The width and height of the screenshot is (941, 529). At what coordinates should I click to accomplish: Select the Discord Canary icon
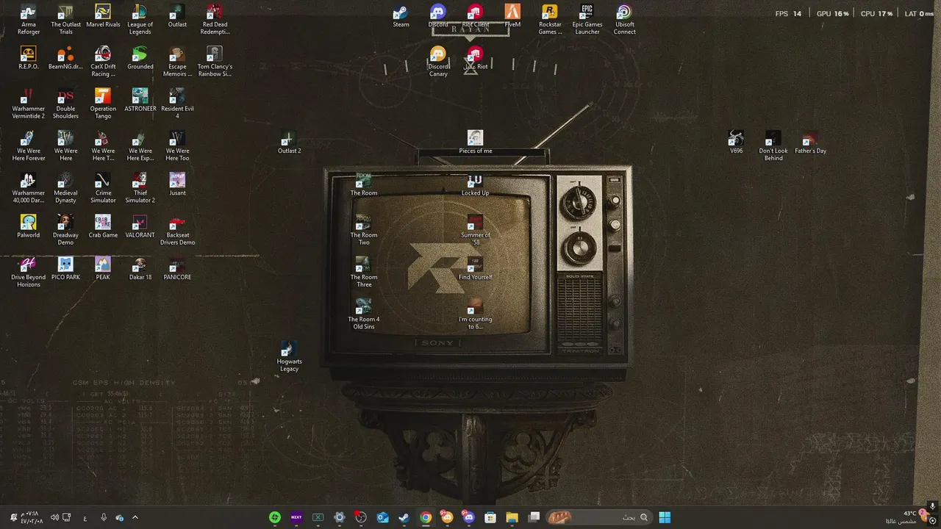438,62
